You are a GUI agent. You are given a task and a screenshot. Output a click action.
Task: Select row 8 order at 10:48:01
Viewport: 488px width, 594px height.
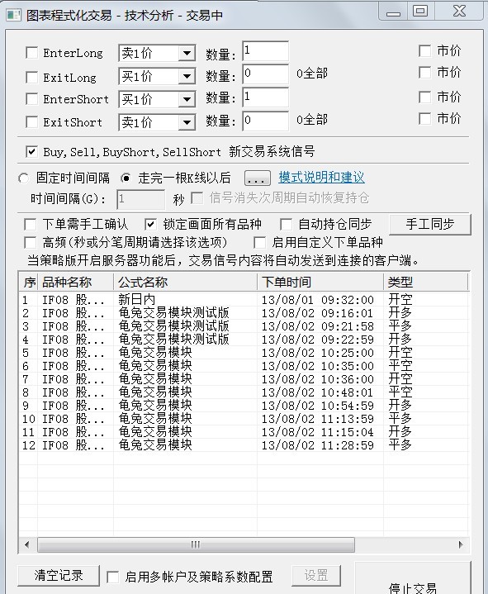244,392
